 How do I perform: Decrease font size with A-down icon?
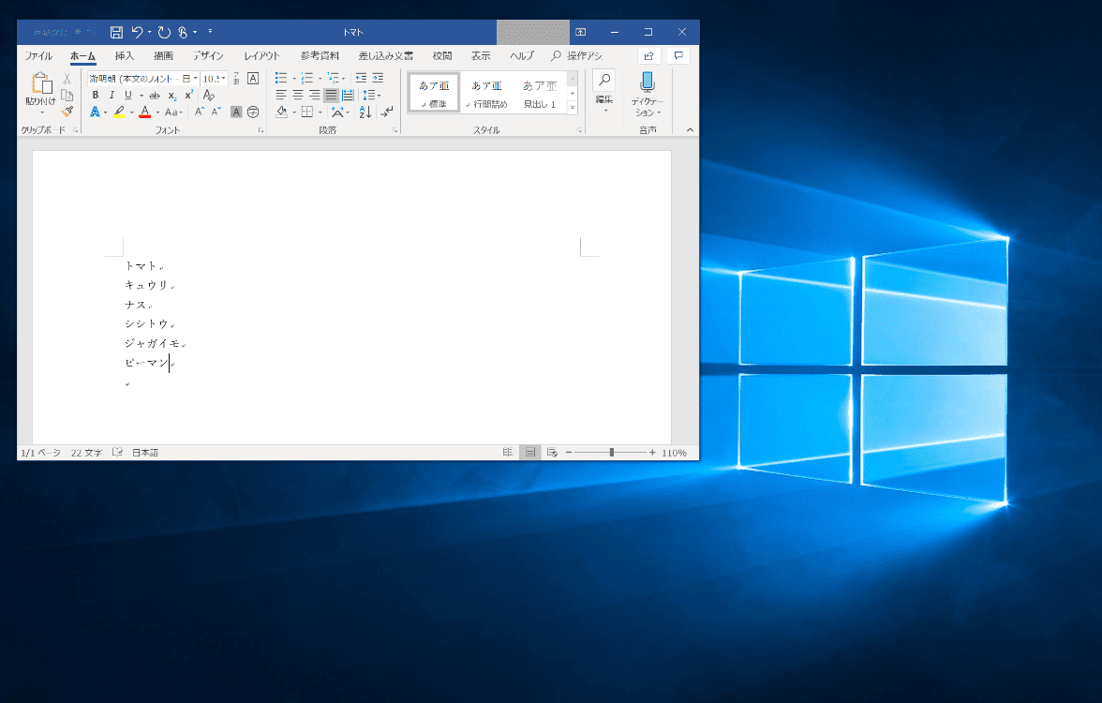[216, 112]
